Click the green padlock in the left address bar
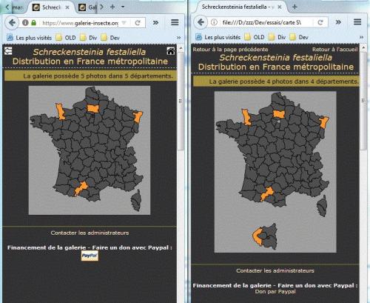This screenshot has height=303, width=370. [x=34, y=23]
